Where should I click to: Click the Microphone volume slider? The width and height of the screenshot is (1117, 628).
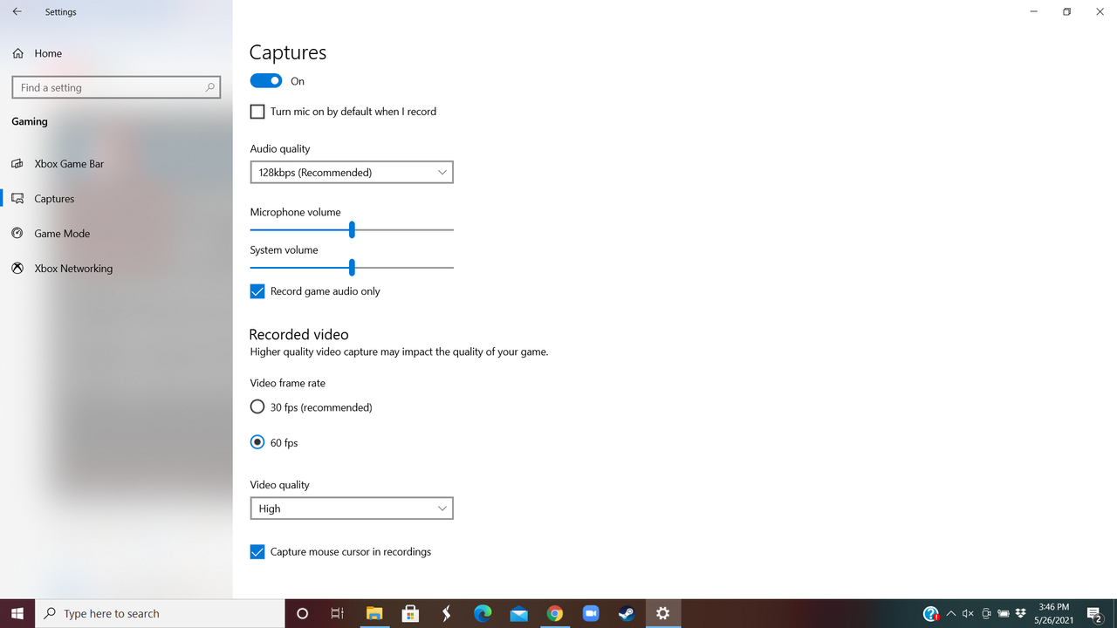pos(352,229)
